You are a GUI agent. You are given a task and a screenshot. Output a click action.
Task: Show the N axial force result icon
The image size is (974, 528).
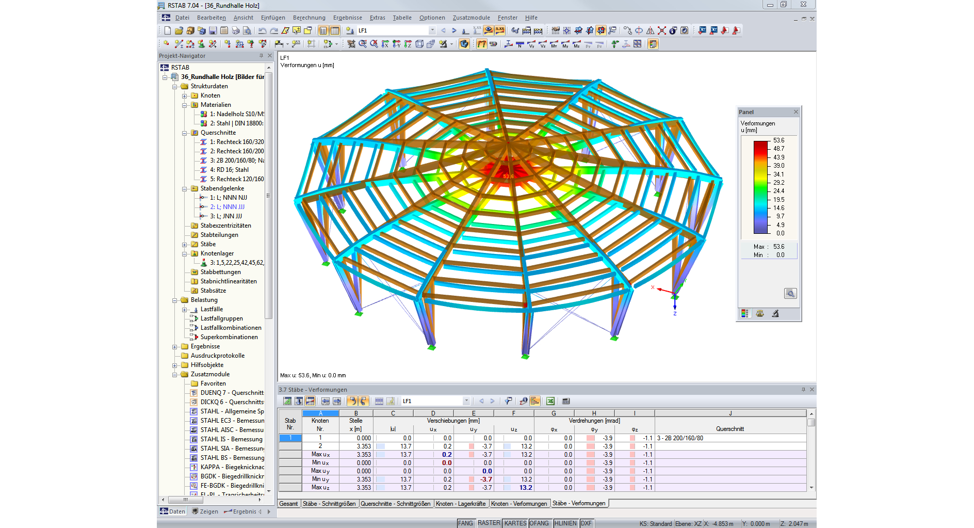(520, 44)
